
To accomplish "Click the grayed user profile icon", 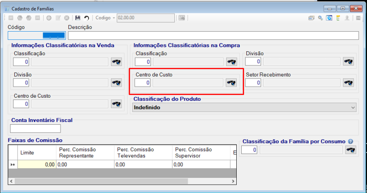I will pyautogui.click(x=347, y=18).
